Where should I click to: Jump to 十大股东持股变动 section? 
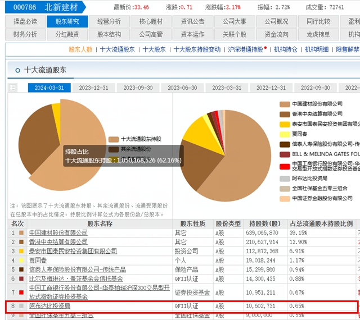point(197,49)
